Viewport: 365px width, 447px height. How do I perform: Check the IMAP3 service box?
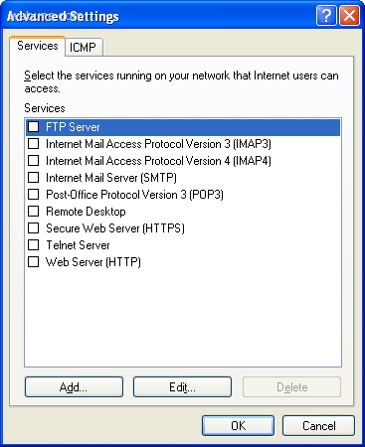[34, 144]
